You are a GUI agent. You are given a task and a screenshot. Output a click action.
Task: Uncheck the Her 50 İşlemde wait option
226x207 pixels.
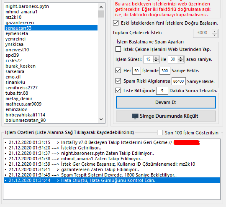pyautogui.click(x=118, y=71)
